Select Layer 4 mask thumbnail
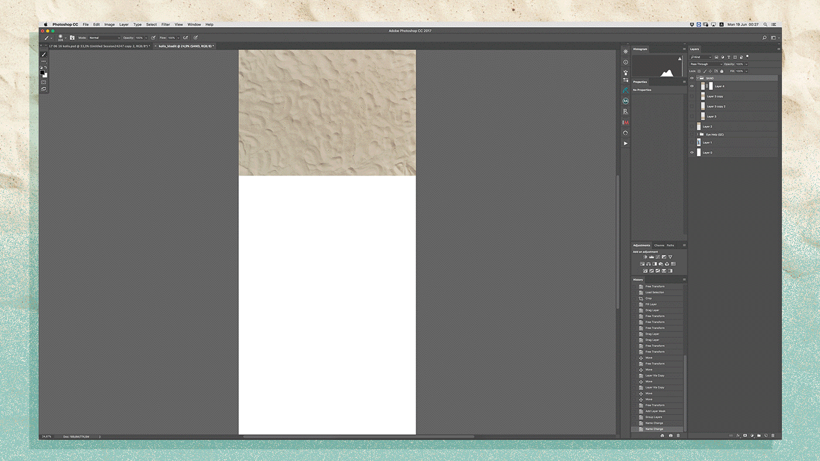Image resolution: width=820 pixels, height=461 pixels. tap(711, 86)
